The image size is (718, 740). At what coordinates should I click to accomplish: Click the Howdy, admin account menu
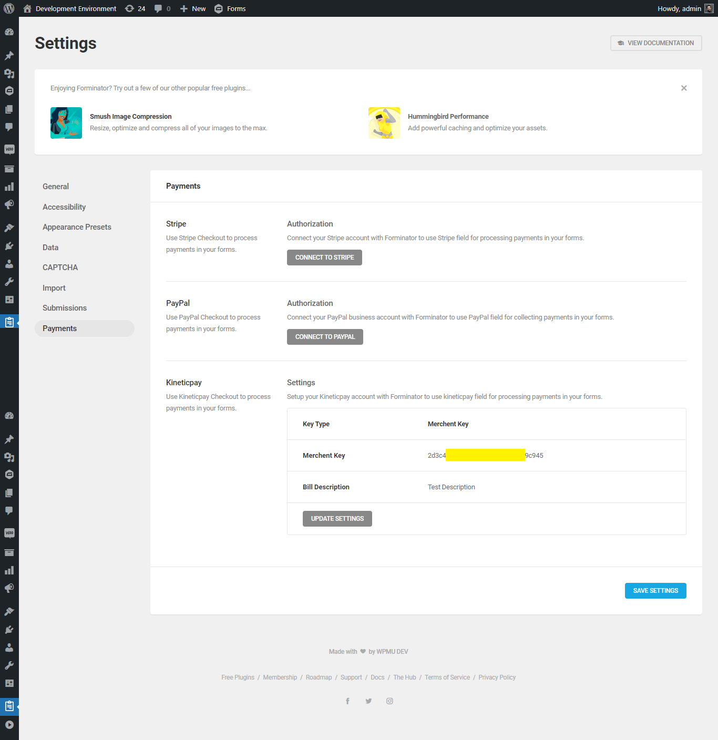pos(685,8)
